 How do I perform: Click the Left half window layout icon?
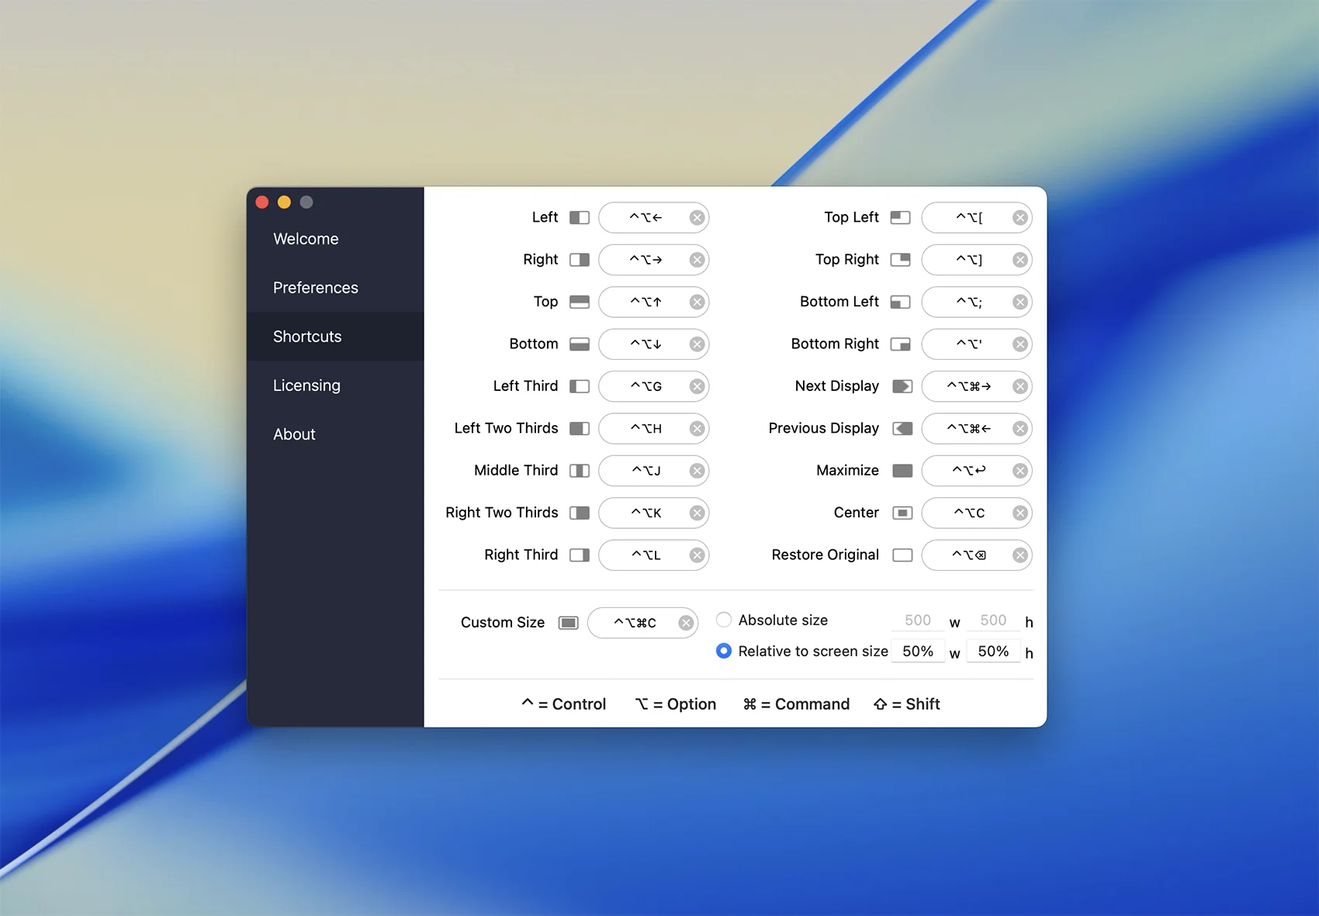(580, 218)
